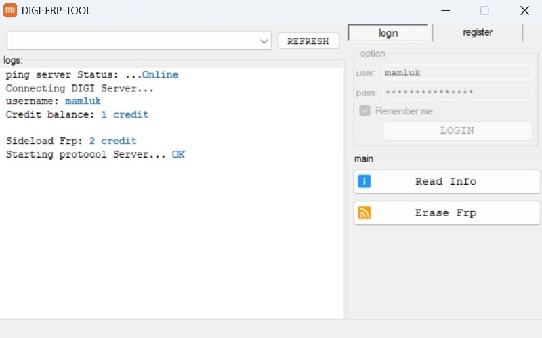Click the user field containing mamluk
Screen dimensions: 542x338
click(x=457, y=73)
